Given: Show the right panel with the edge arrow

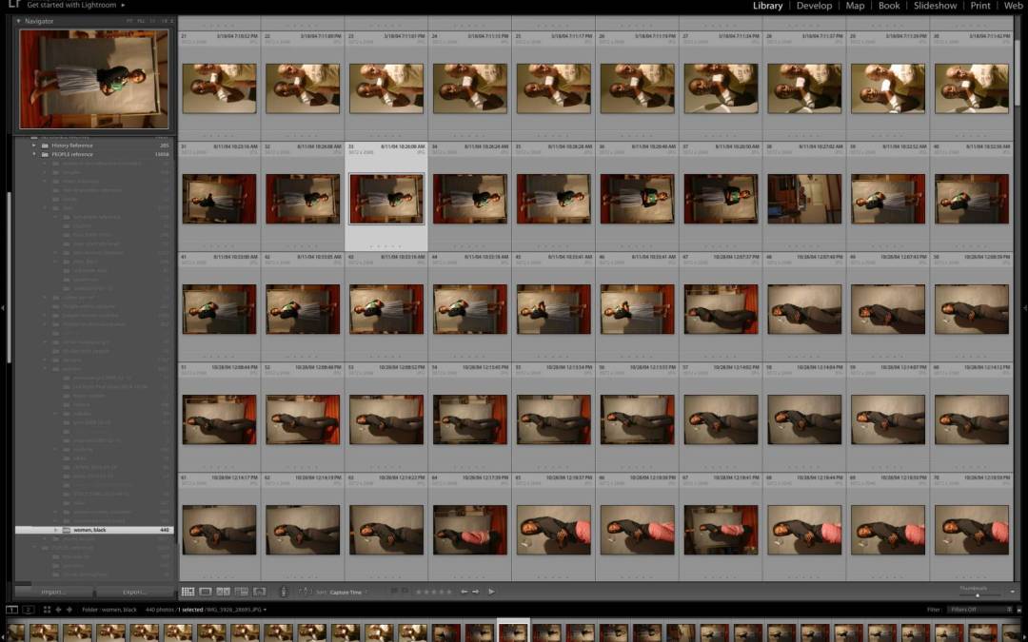Looking at the screenshot, I should tap(1024, 308).
